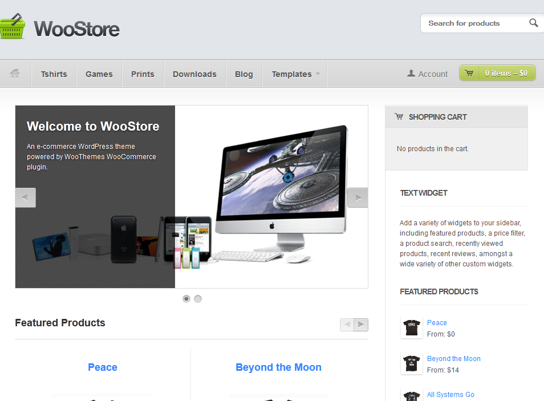Viewport: 544px width, 401px height.
Task: Open Beyond the Moon title in carousel
Action: pos(279,367)
